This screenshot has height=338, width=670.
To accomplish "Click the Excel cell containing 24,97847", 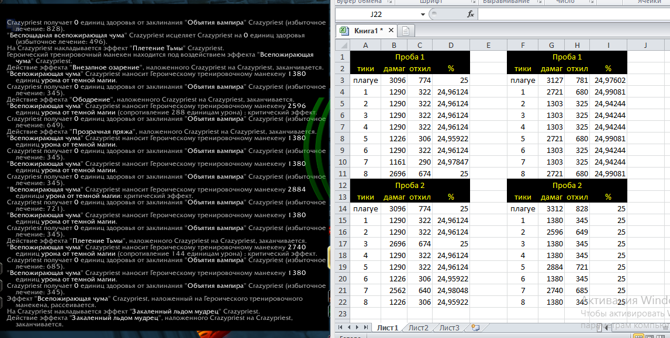I will tap(451, 162).
